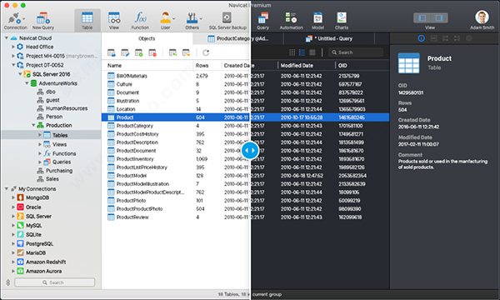Screen dimensions: 500x300
Task: Click the icon left of the sidebar Search box
Action: [x=8, y=282]
